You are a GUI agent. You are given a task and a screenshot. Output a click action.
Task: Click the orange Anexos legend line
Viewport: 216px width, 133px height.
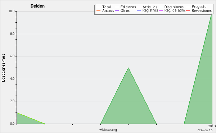[x=99, y=10]
